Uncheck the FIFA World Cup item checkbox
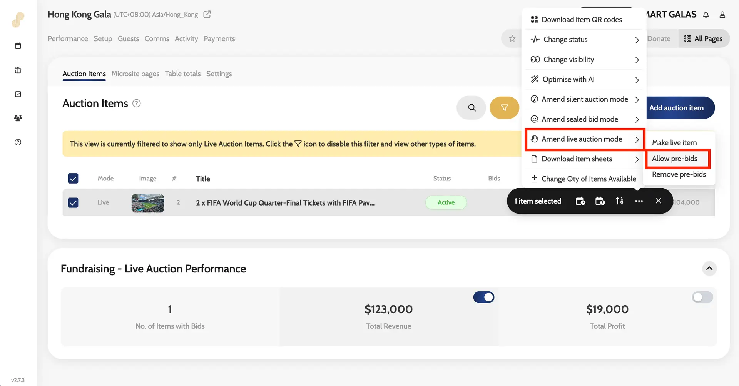The height and width of the screenshot is (386, 739). point(73,202)
